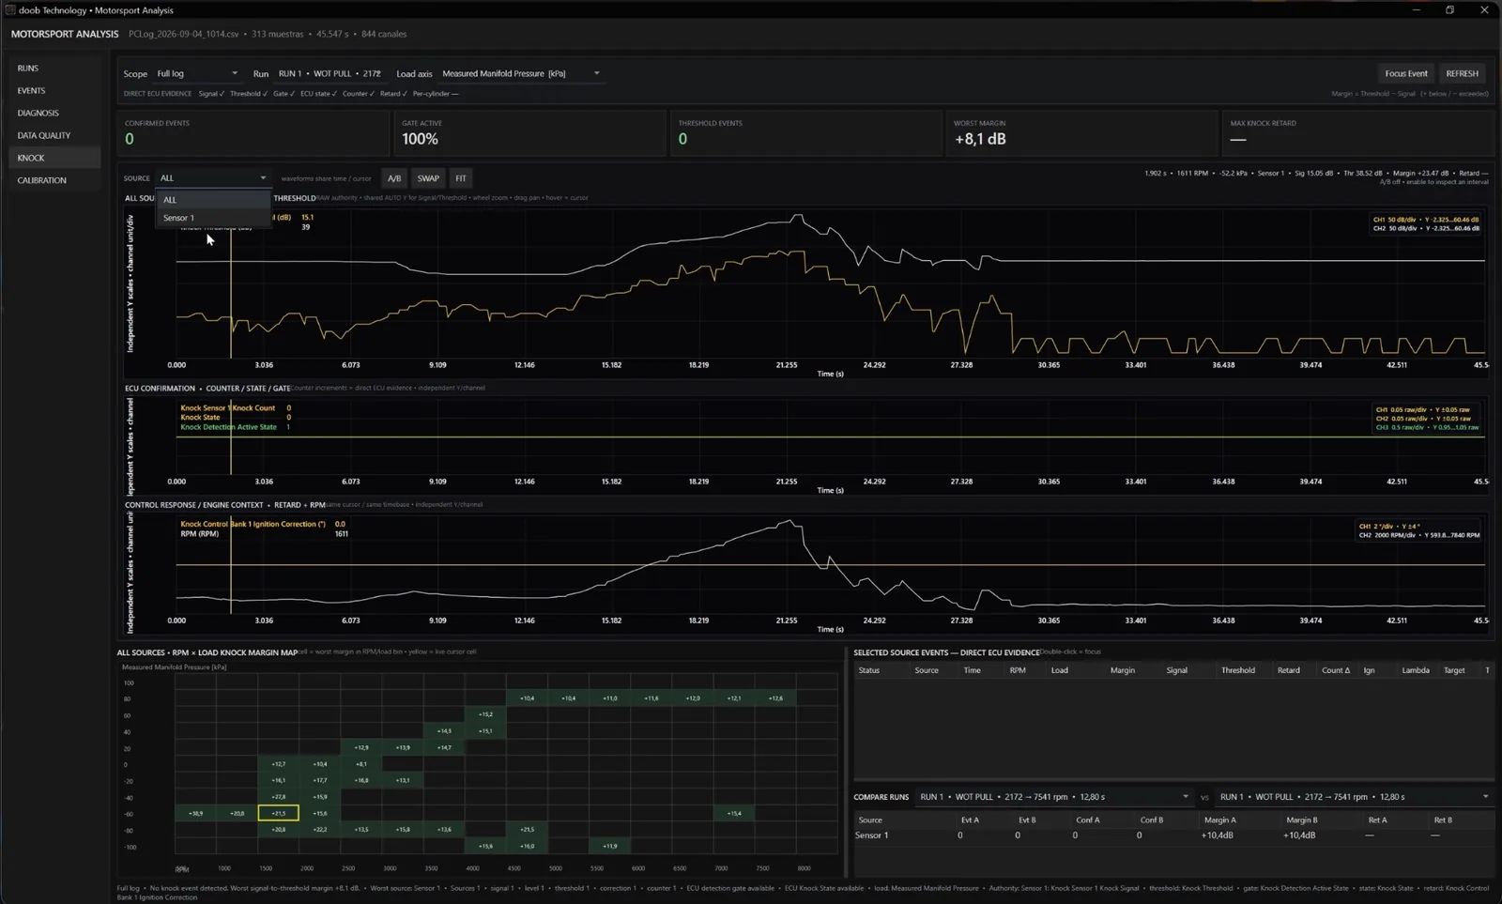
Task: Click the SWAP button
Action: (x=428, y=178)
